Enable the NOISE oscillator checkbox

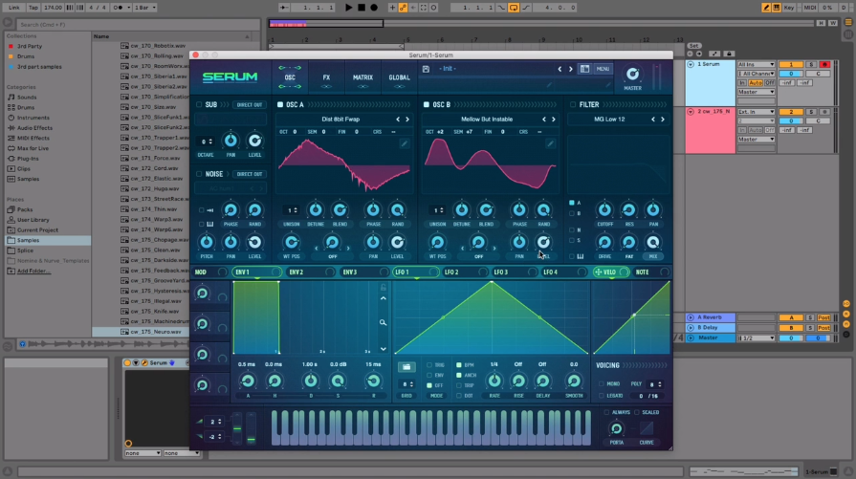199,174
